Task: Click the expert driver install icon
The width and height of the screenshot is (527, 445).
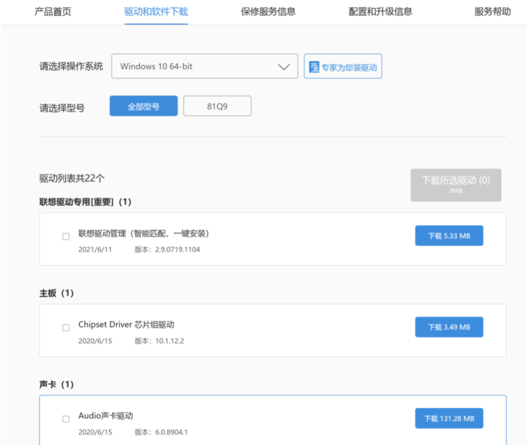Action: pos(314,67)
